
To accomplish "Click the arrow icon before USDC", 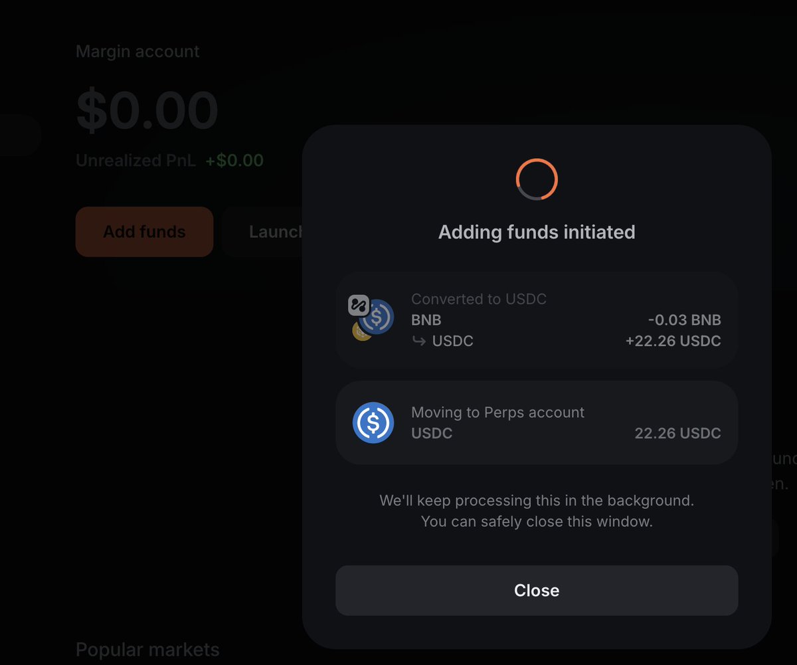I will pos(418,341).
